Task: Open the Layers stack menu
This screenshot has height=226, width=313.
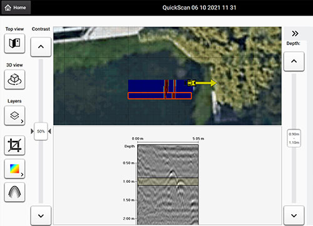Action: 14,116
